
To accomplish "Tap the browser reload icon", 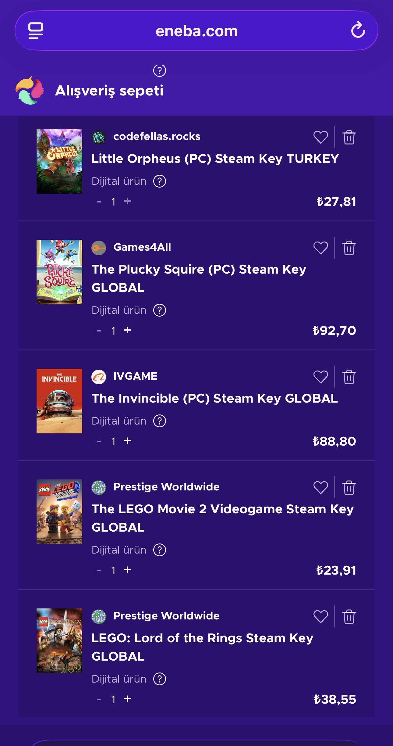I will click(358, 30).
